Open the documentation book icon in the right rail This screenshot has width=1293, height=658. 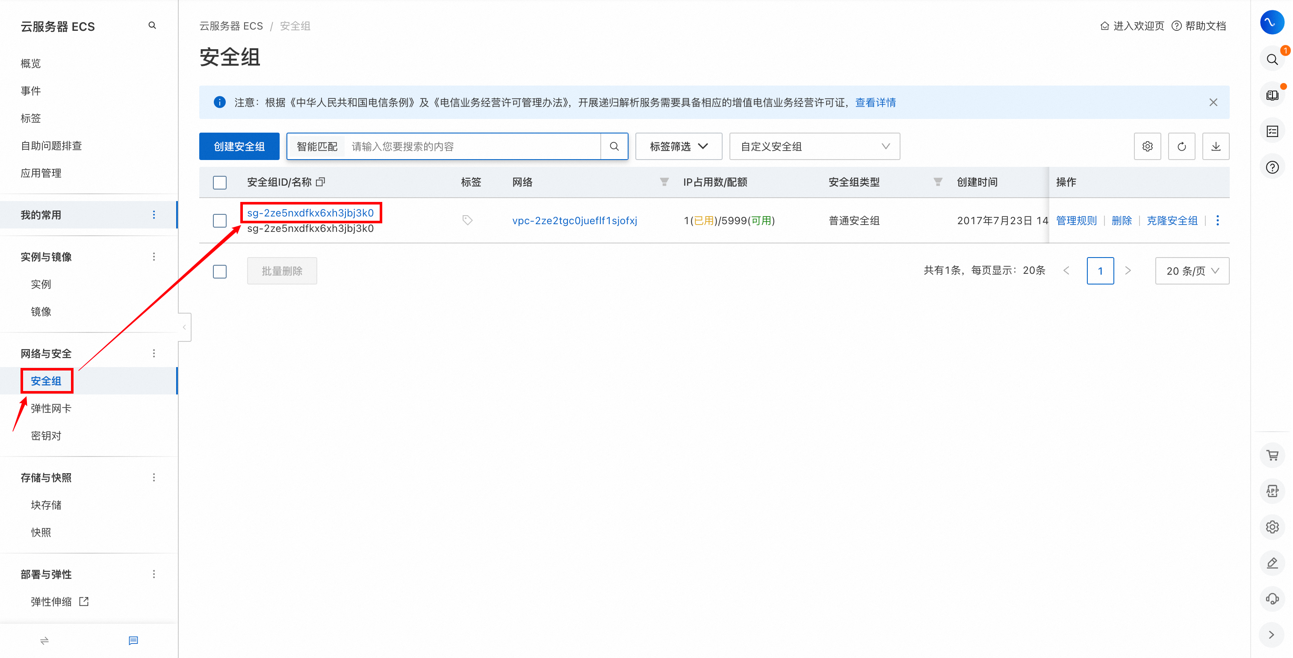pyautogui.click(x=1272, y=95)
